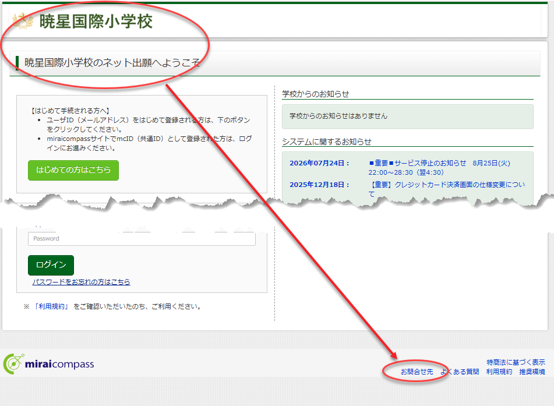Click the 暁星国際小学校 header title

coord(96,21)
